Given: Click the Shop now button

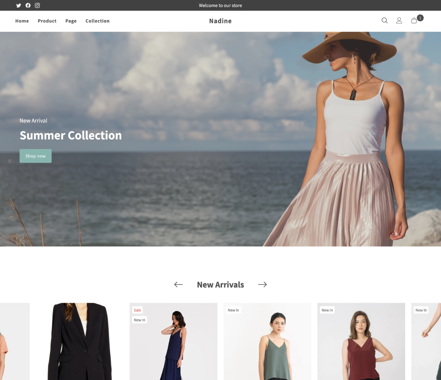Looking at the screenshot, I should pyautogui.click(x=35, y=156).
